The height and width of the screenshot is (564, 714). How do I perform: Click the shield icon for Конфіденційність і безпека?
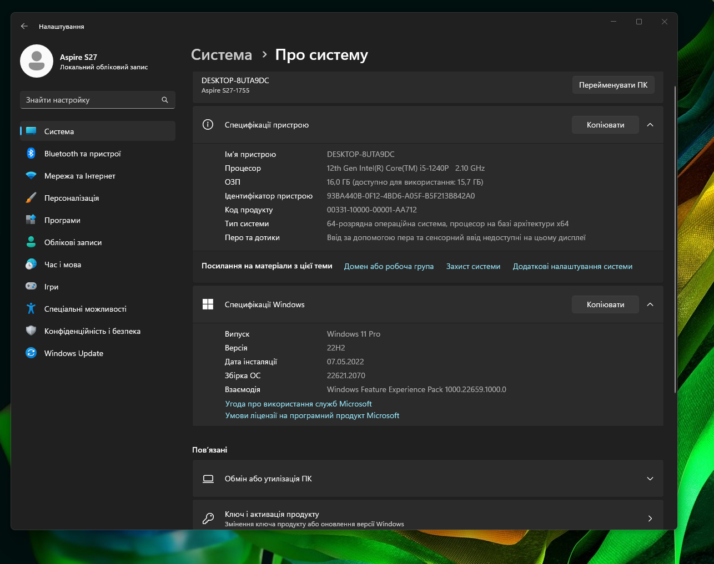(31, 331)
